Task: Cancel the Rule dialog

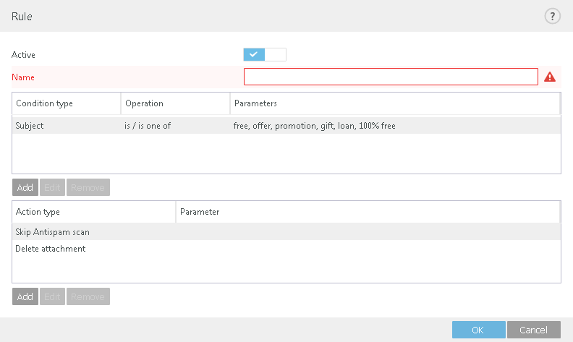Action: click(533, 330)
